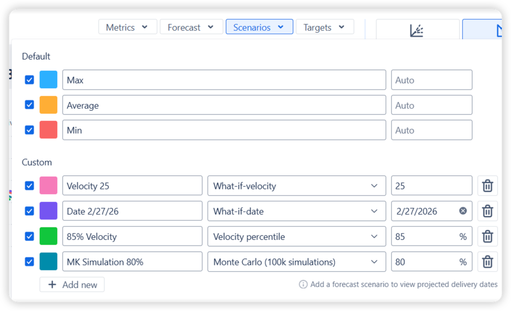Click the pink color swatch for Velocity 25

48,185
